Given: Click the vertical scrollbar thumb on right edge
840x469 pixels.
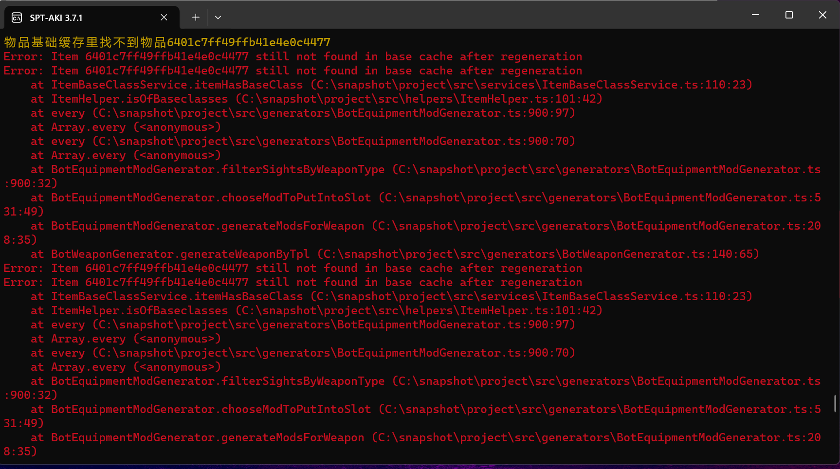Looking at the screenshot, I should click(835, 403).
